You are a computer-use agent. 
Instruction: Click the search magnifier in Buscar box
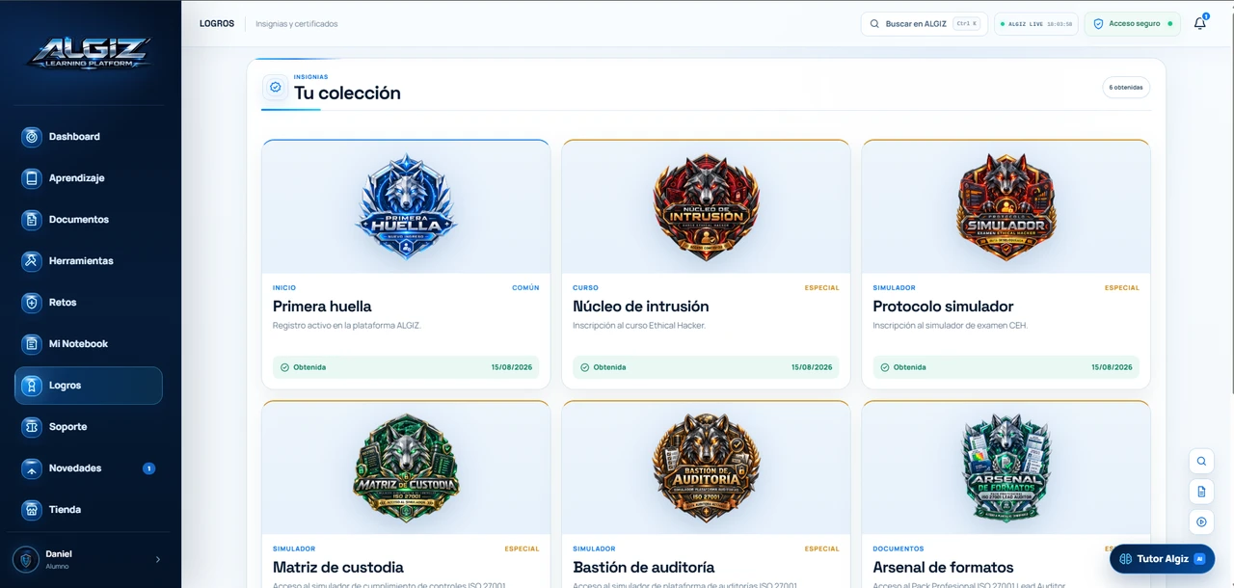pos(874,24)
